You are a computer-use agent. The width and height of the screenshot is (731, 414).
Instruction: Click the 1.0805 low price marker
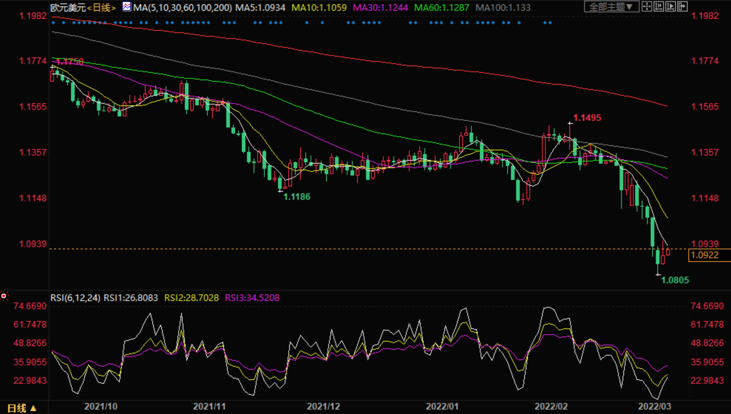[675, 280]
